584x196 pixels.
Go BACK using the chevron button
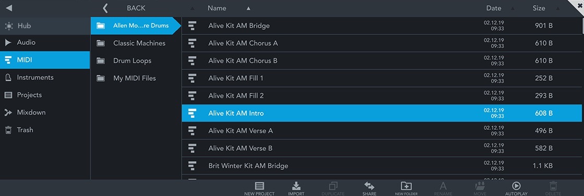105,8
